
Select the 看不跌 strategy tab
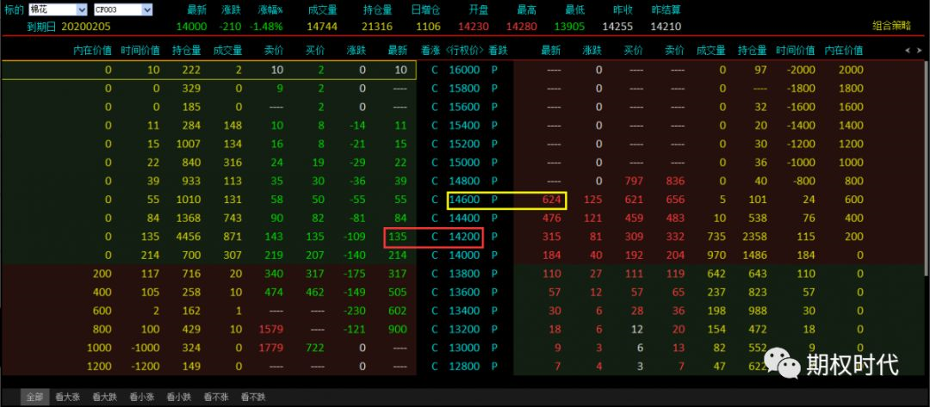click(x=253, y=398)
